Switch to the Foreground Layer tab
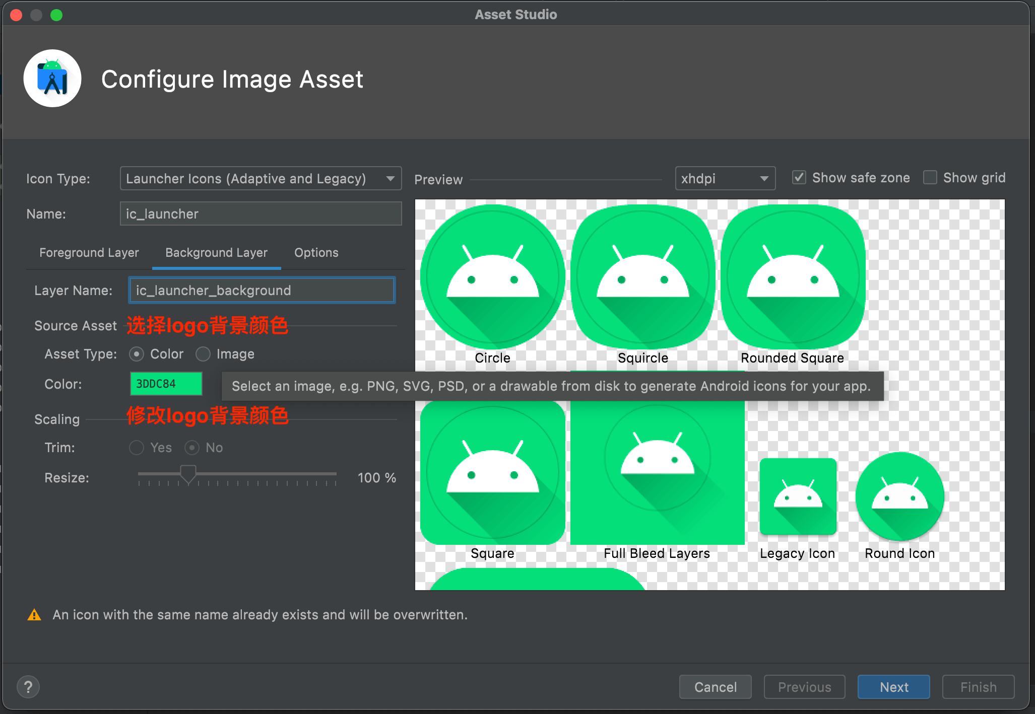 [x=89, y=253]
